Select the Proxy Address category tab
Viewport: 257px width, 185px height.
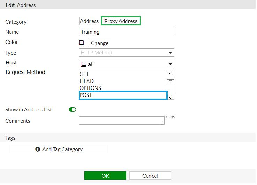121,21
